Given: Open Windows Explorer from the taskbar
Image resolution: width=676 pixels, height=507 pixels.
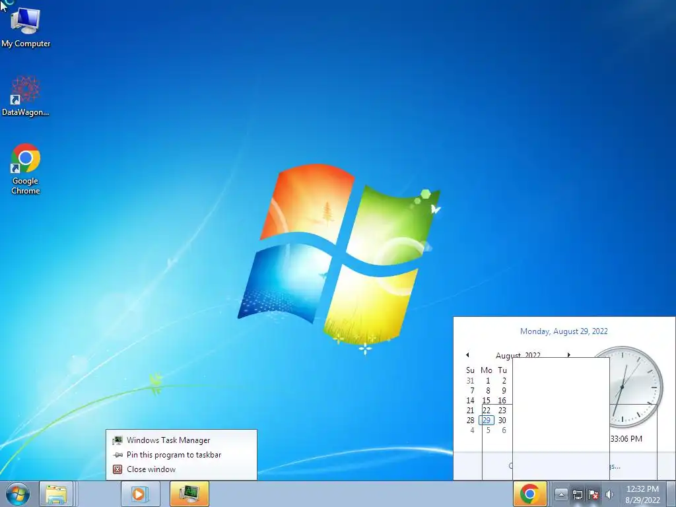Looking at the screenshot, I should pyautogui.click(x=56, y=494).
